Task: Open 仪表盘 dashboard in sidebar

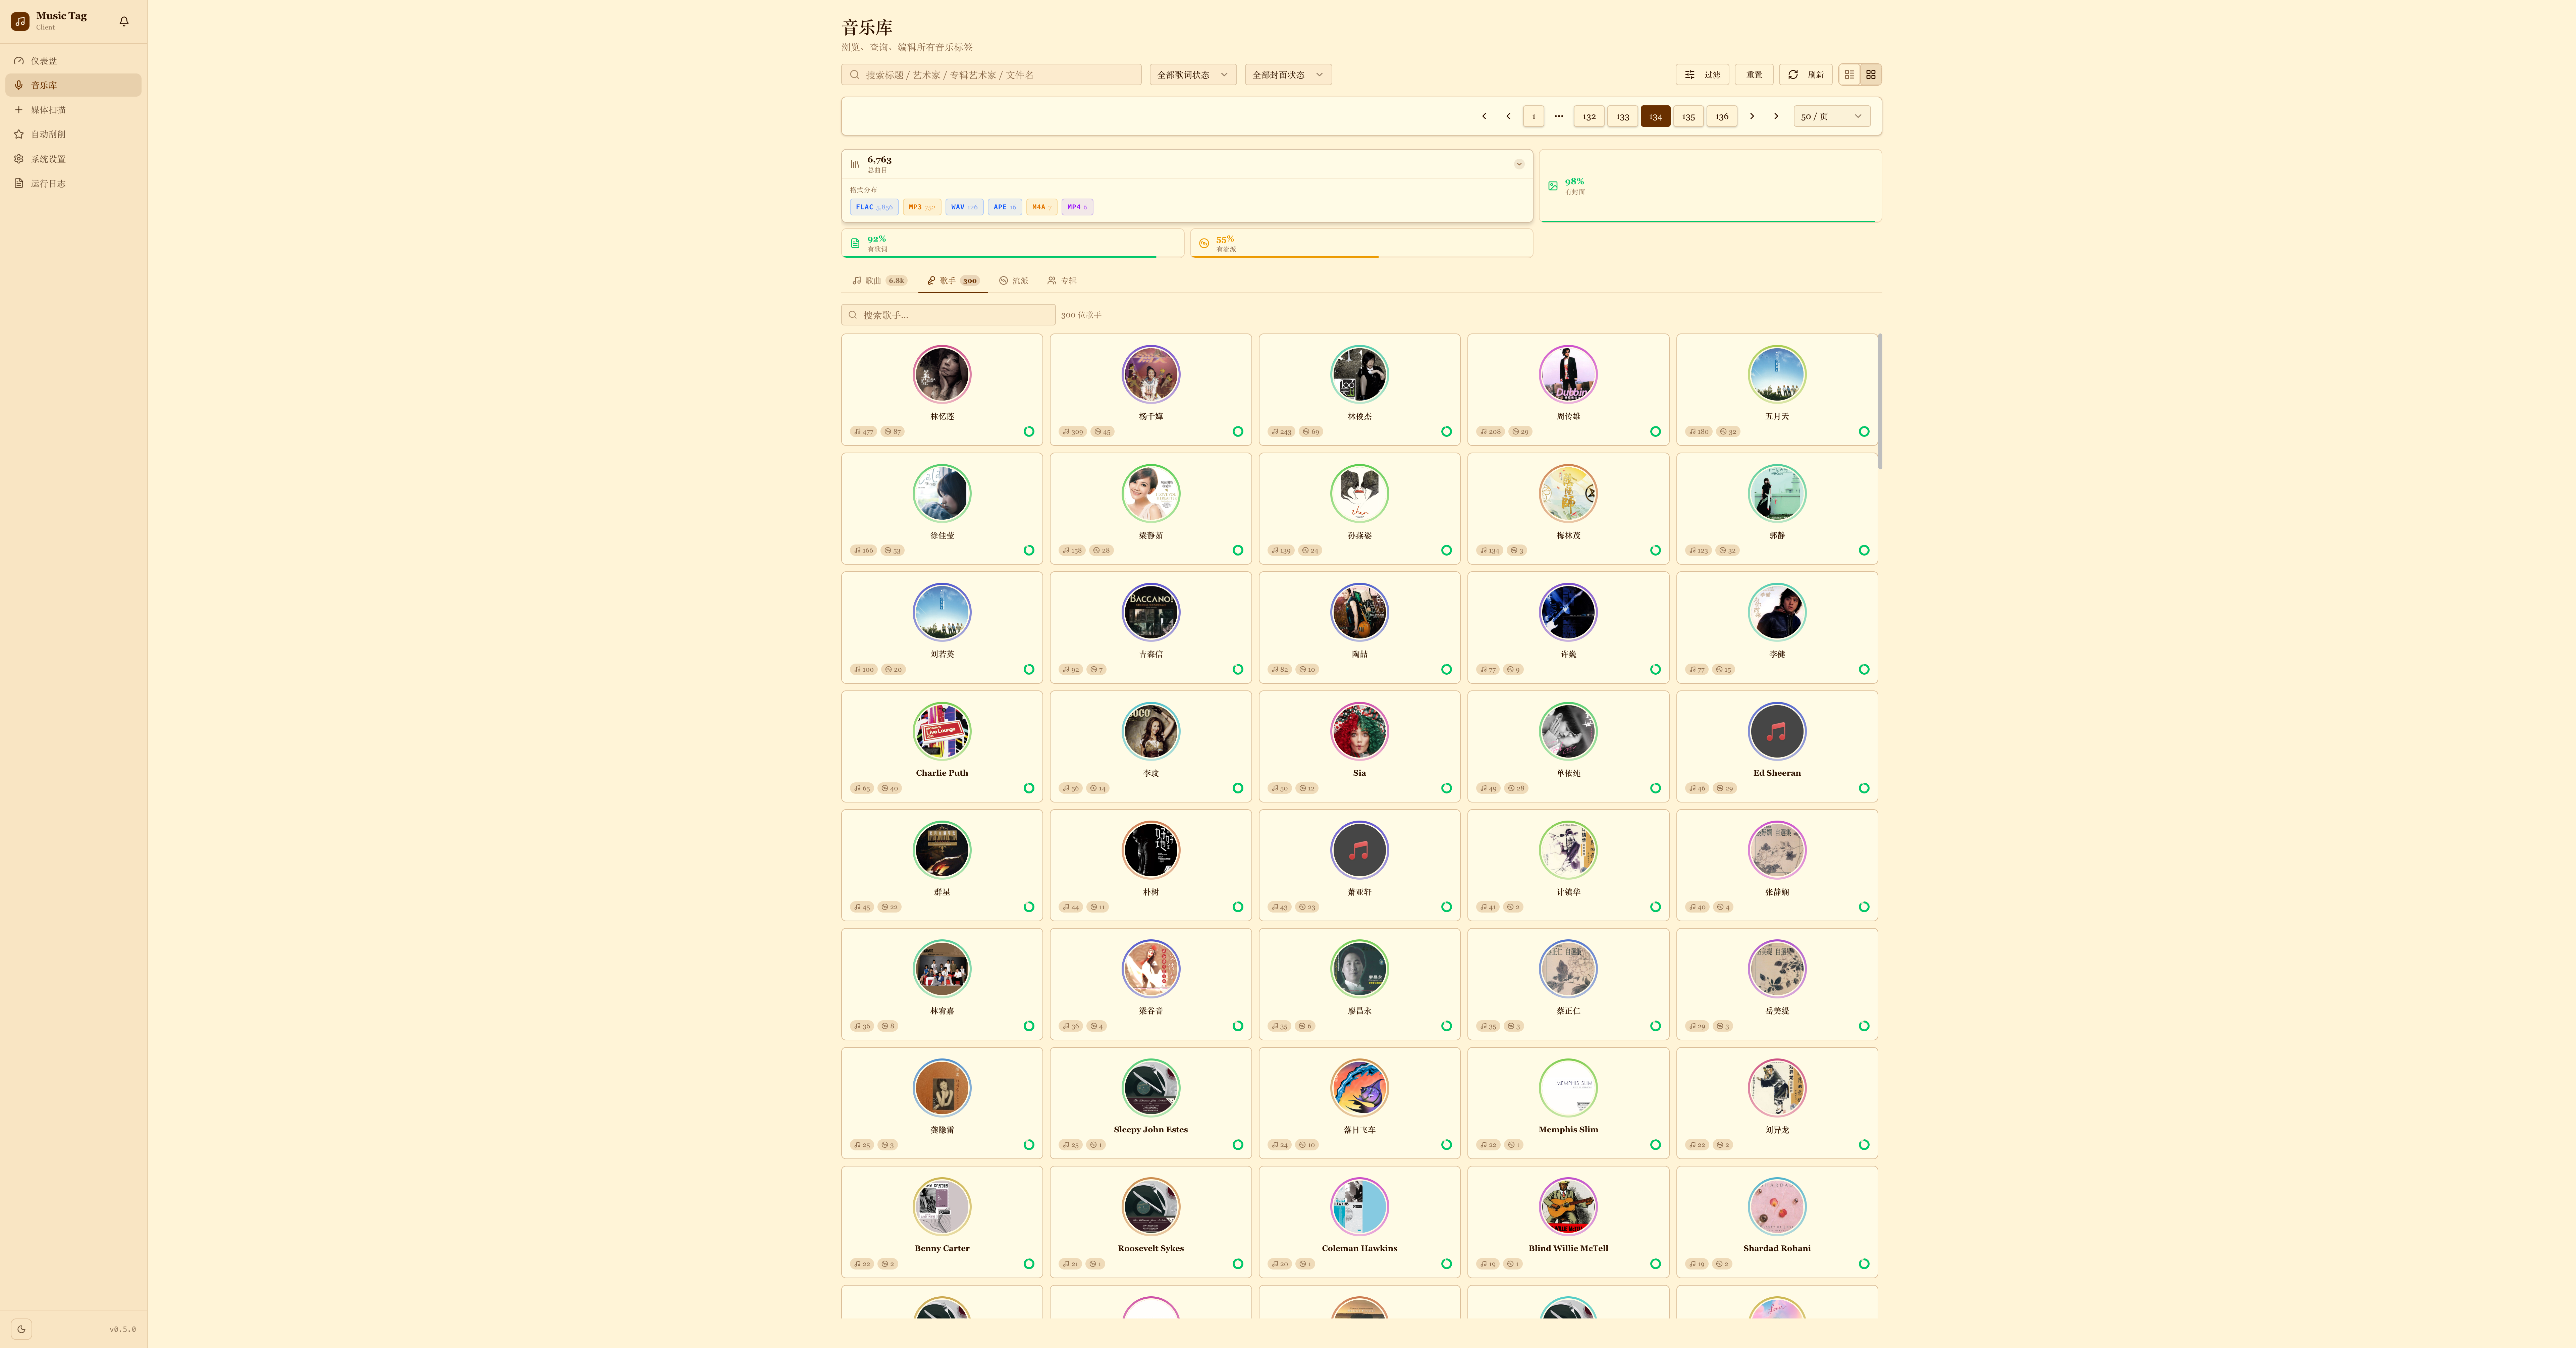Action: (44, 61)
